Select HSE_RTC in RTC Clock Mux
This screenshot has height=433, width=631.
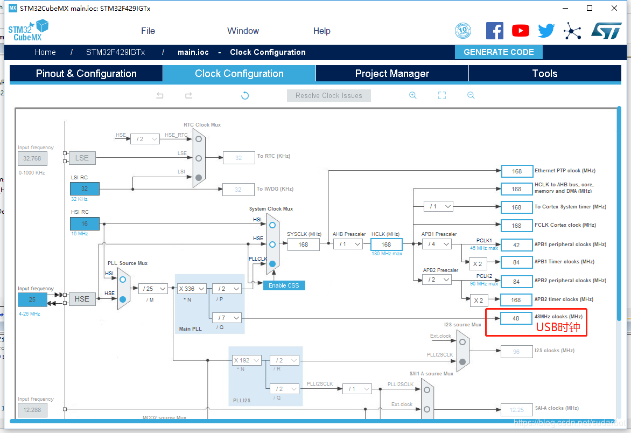pos(198,139)
